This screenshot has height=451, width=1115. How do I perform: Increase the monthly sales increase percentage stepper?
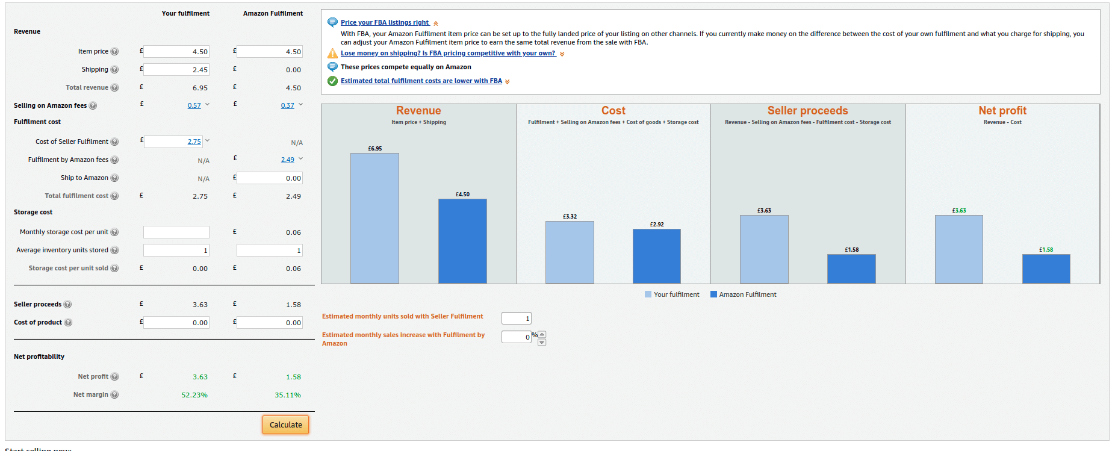click(x=542, y=334)
